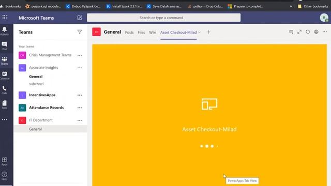Expand the tab to full screen

[299, 32]
